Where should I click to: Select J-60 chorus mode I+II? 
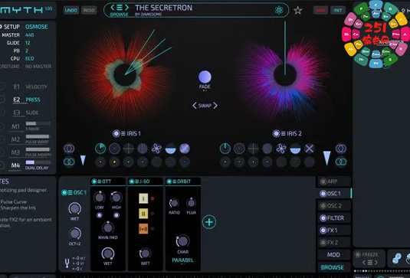(143, 229)
